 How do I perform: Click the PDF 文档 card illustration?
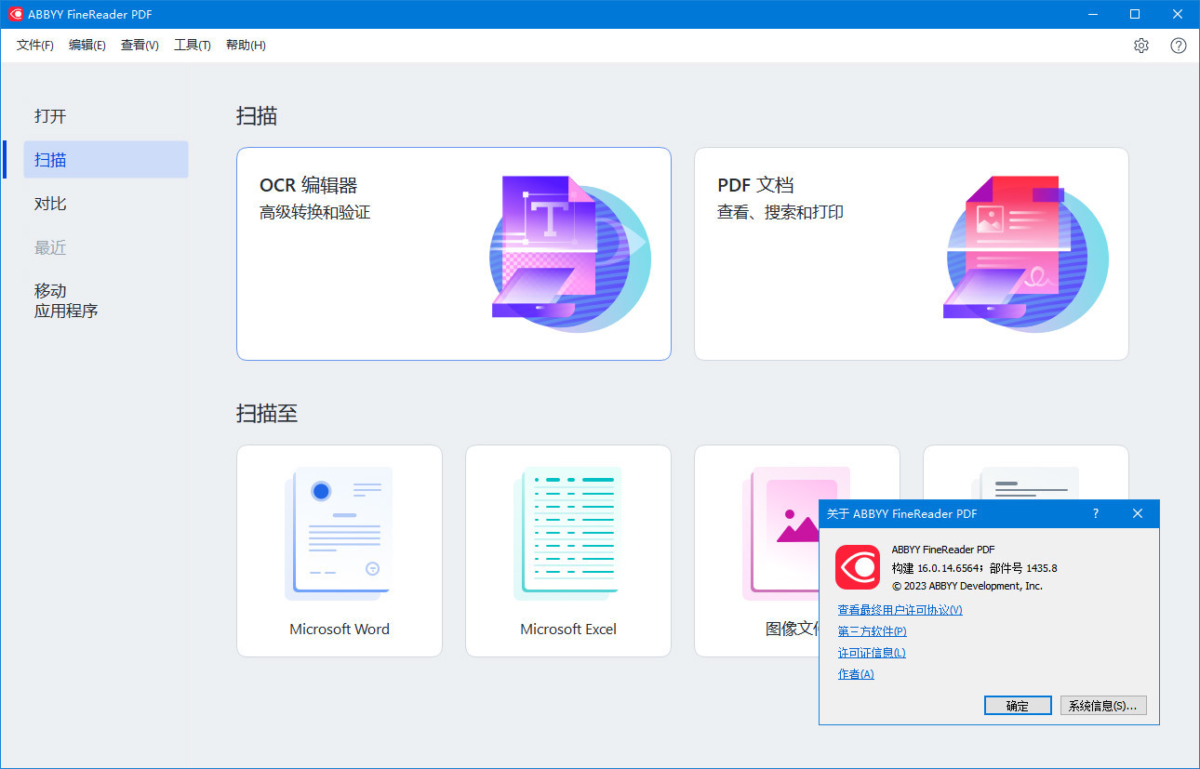1026,253
